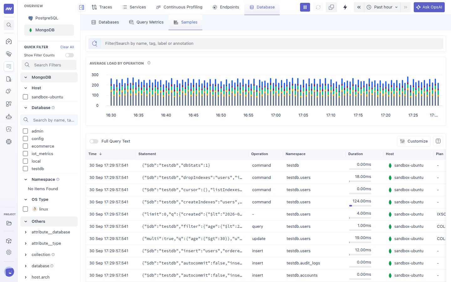Open the robot icon in left rail
Viewport: 451px width, 282px height.
click(x=9, y=117)
